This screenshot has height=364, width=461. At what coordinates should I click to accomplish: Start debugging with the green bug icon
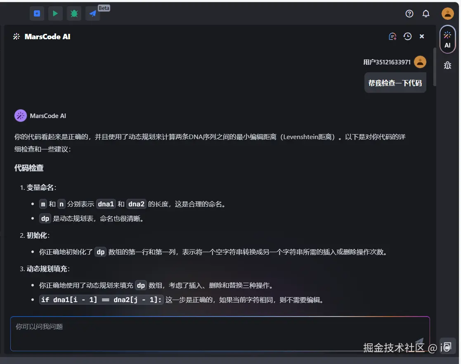(74, 14)
